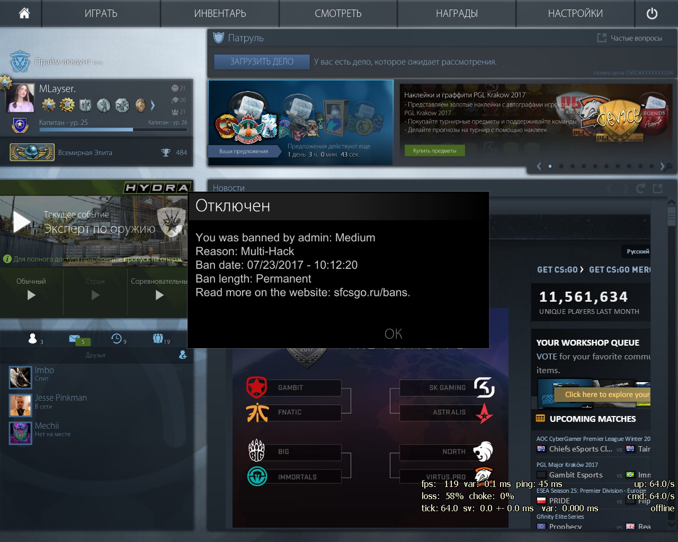Viewport: 678px width, 542px height.
Task: Open the ИГРАТЬ menu
Action: (101, 13)
